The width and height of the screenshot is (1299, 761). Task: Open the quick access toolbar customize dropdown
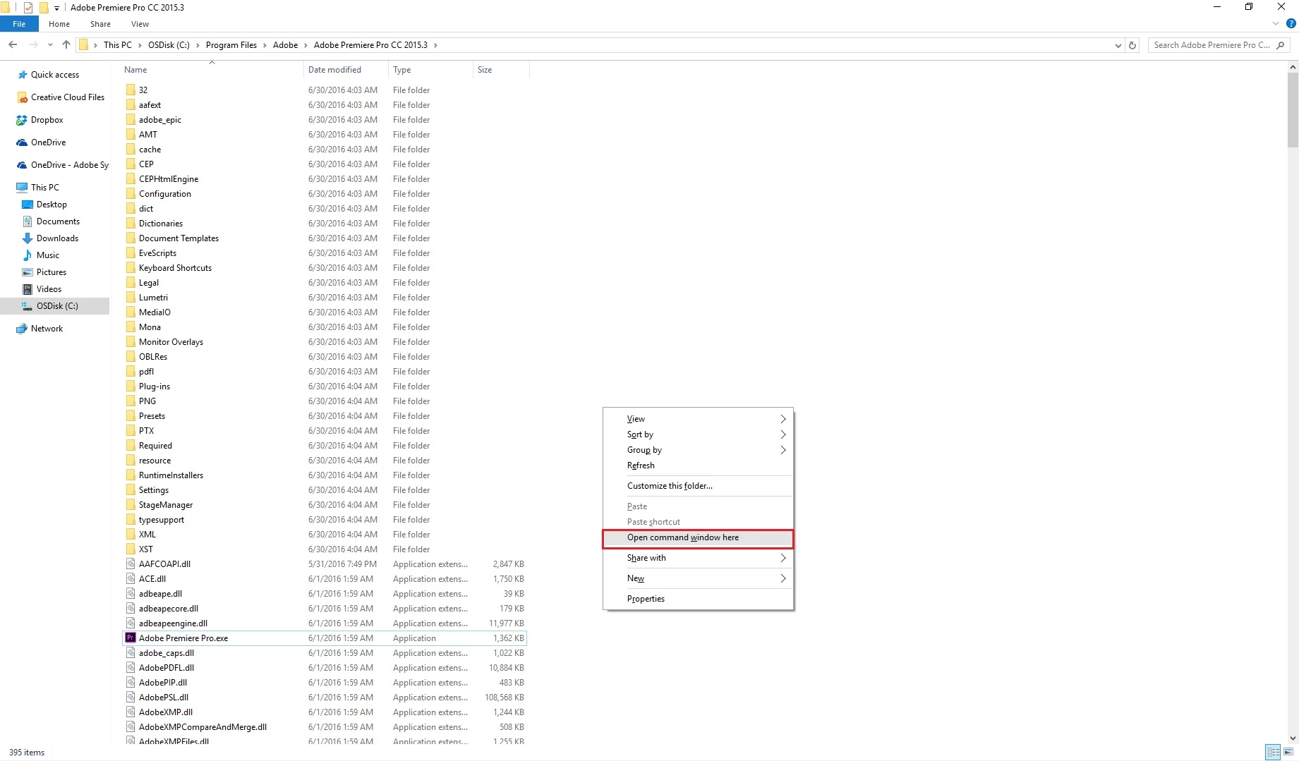[57, 8]
